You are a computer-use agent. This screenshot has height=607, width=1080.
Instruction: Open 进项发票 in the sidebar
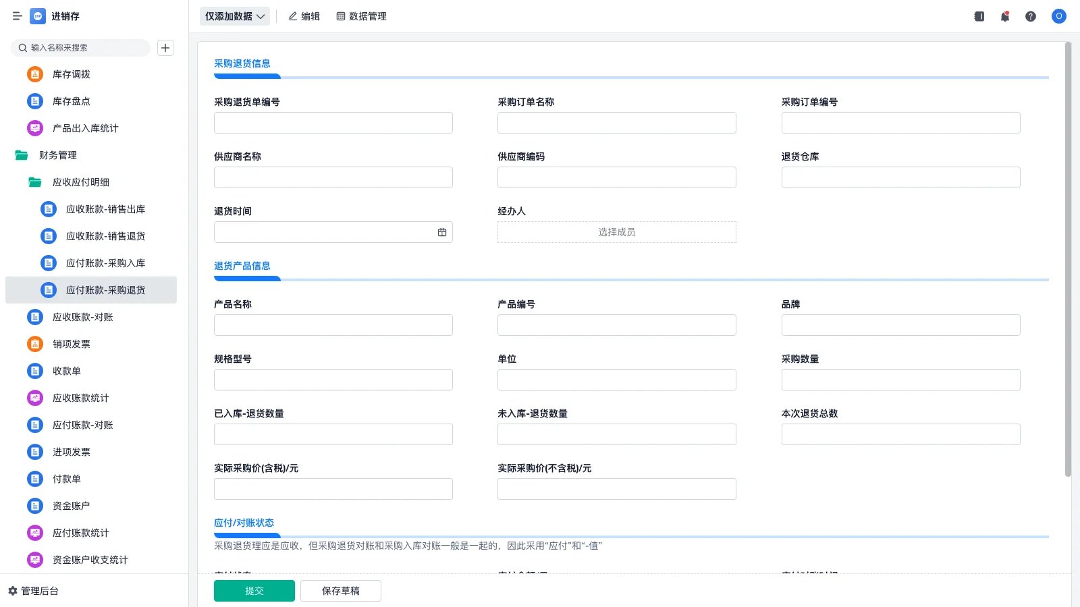[91, 452]
